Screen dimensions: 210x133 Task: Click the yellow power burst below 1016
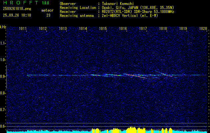click(132, 130)
